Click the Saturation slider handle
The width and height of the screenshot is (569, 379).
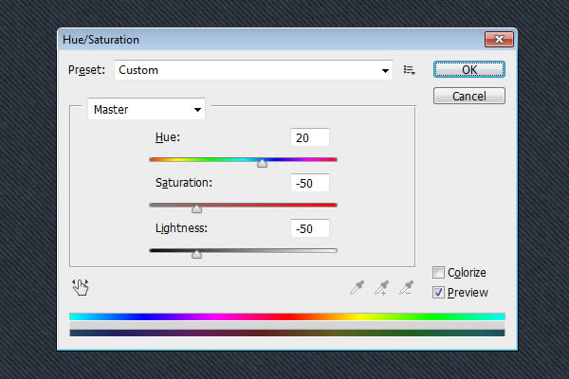pos(196,208)
